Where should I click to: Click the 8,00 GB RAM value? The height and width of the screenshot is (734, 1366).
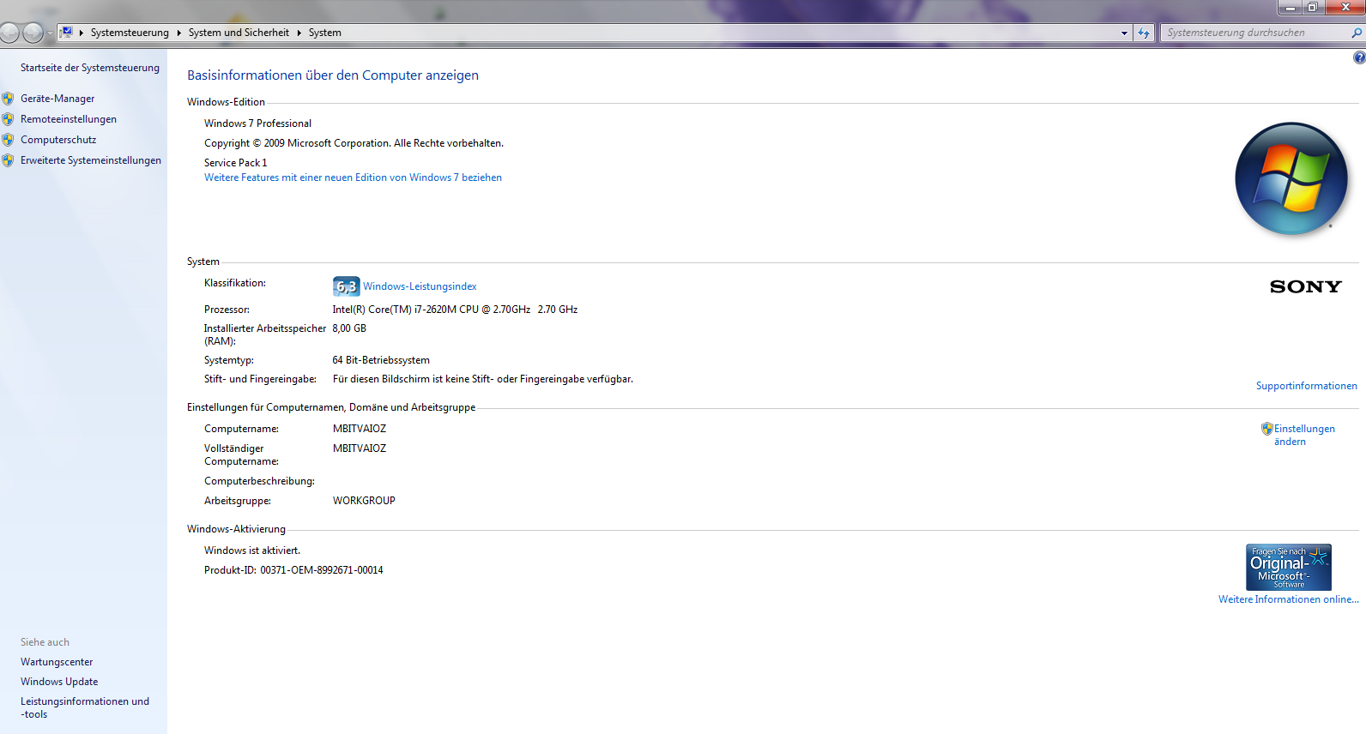(x=349, y=328)
